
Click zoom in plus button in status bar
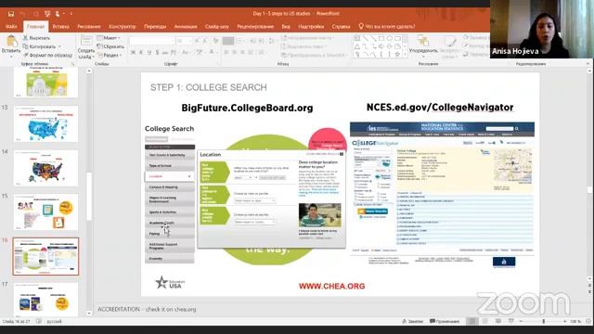[565, 321]
